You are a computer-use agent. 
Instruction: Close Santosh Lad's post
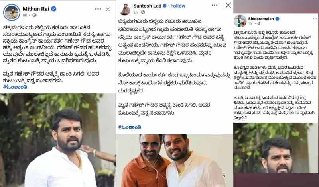228,5
